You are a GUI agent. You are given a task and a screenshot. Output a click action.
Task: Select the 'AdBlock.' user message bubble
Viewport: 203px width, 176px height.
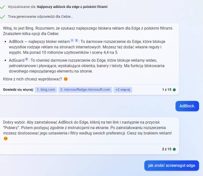187,106
